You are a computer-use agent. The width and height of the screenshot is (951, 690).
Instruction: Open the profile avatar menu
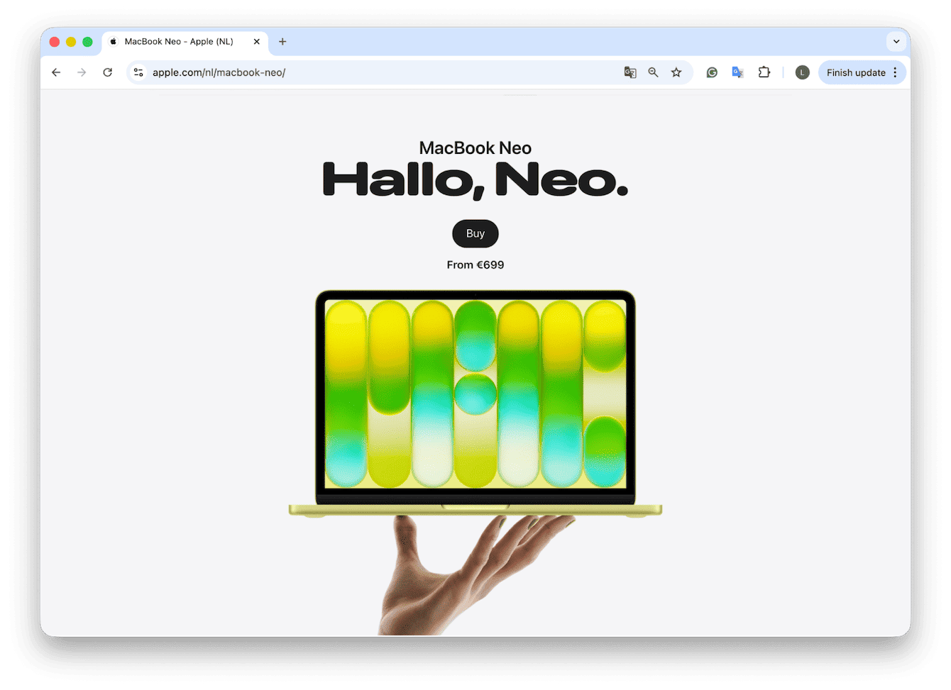pyautogui.click(x=802, y=72)
